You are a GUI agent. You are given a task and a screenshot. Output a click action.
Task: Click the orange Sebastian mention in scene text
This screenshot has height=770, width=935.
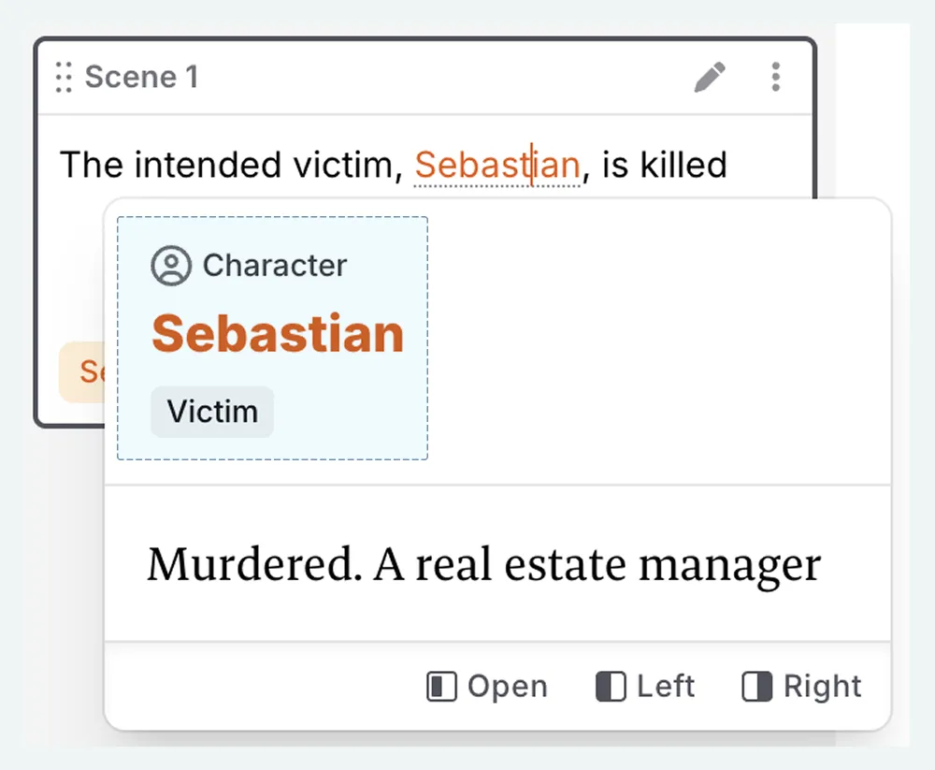(496, 166)
